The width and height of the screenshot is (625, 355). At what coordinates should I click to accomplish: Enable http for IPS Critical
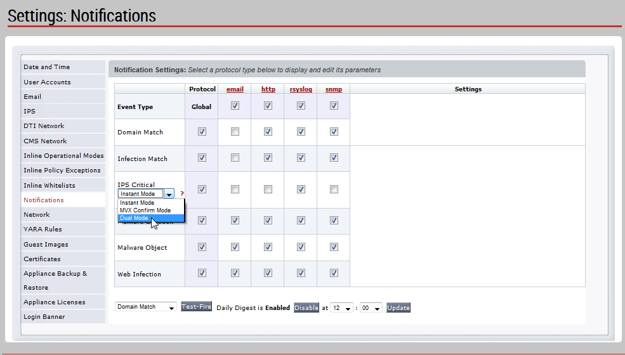268,190
